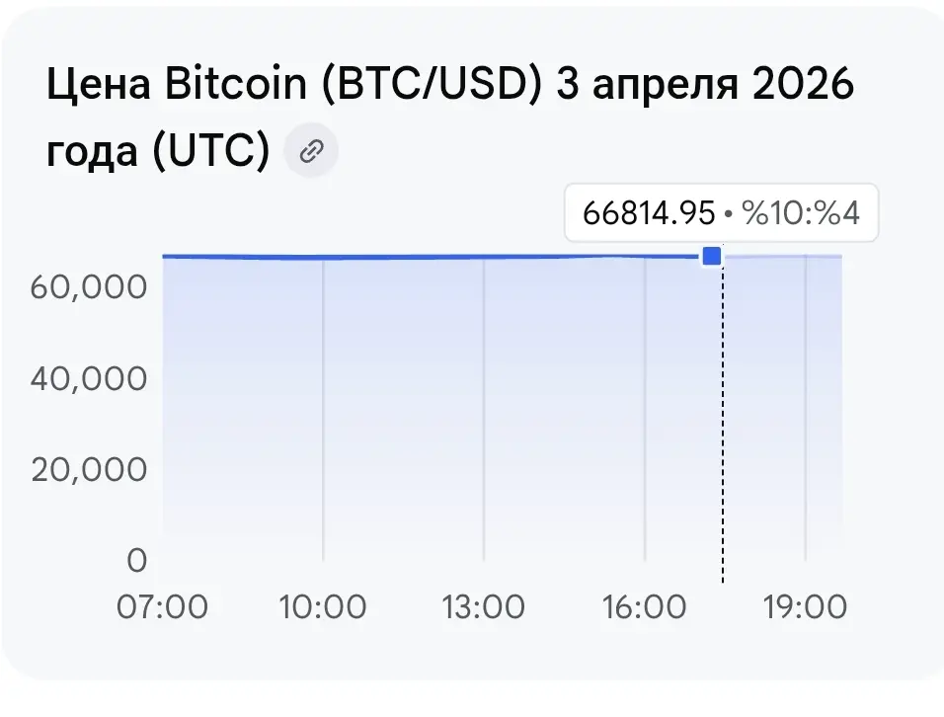Click the blue data point marker

712,256
